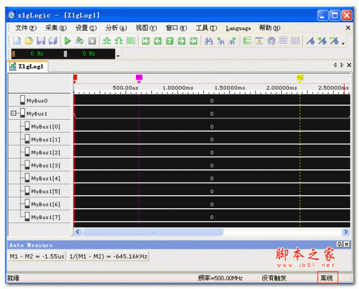Stop acquisition with the gray square icon

92,41
